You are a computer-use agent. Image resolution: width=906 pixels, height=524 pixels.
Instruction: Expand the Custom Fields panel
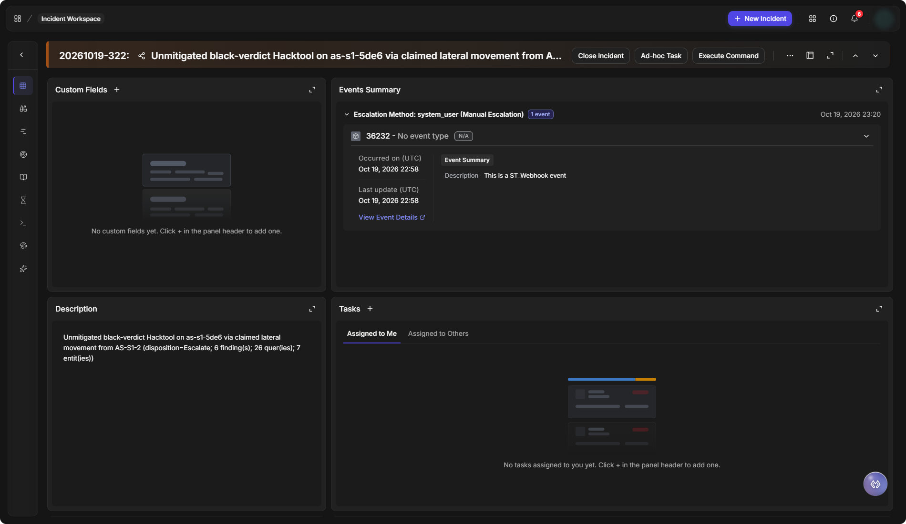(x=312, y=90)
